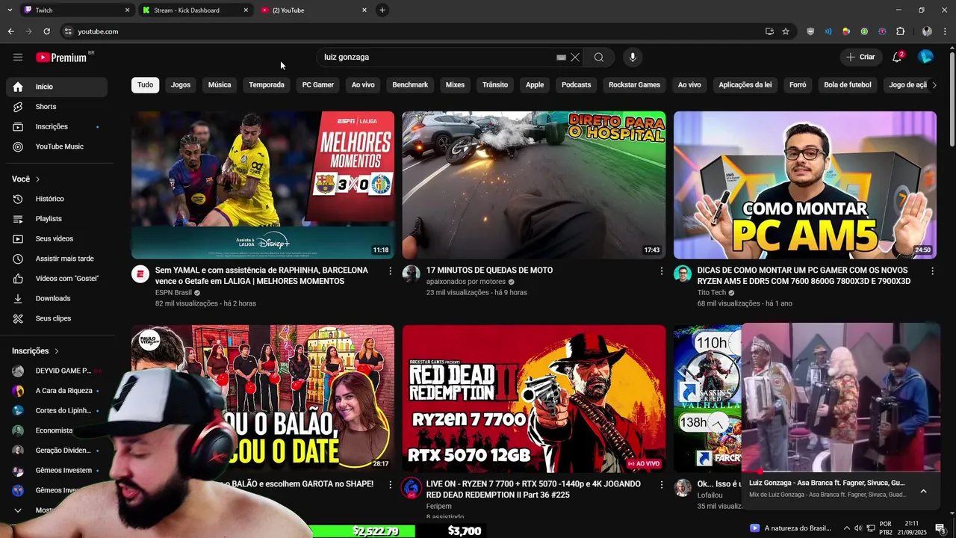Open 17 MINUTOS DE QUEDAS DE MOTO title
Viewport: 956px width, 538px height.
coord(489,270)
